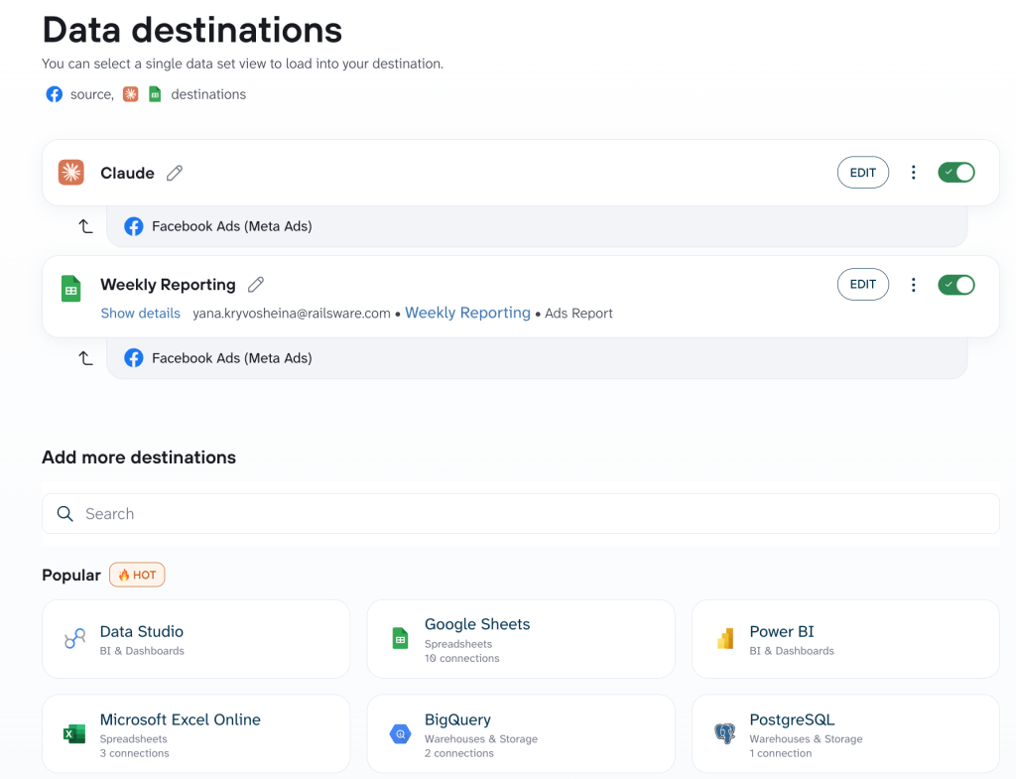The height and width of the screenshot is (779, 1016).
Task: Choose BigQuery destination card
Action: (x=521, y=733)
